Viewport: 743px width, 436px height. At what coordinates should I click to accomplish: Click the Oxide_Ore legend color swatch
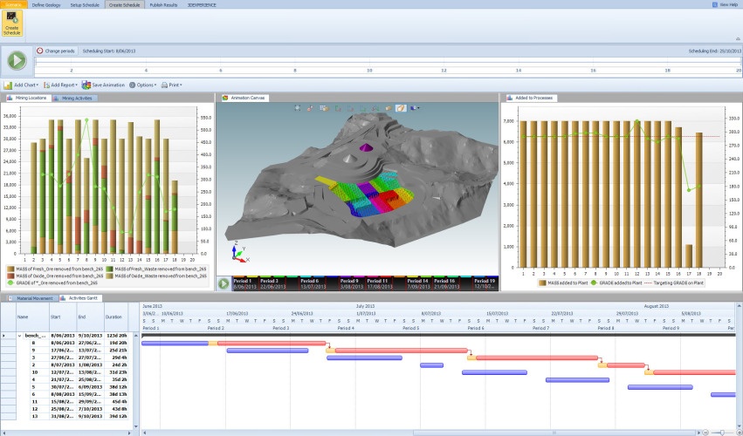(x=10, y=276)
